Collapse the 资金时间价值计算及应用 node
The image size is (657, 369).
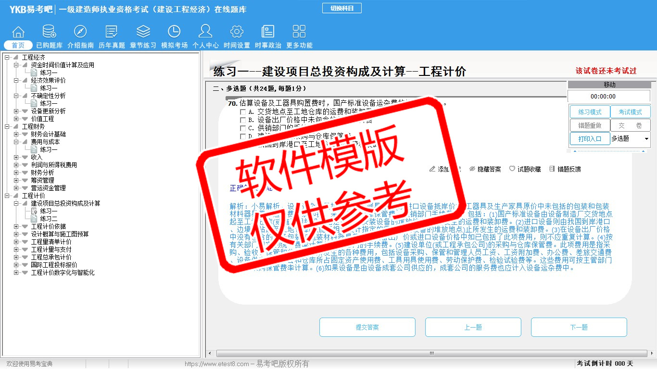tap(16, 65)
